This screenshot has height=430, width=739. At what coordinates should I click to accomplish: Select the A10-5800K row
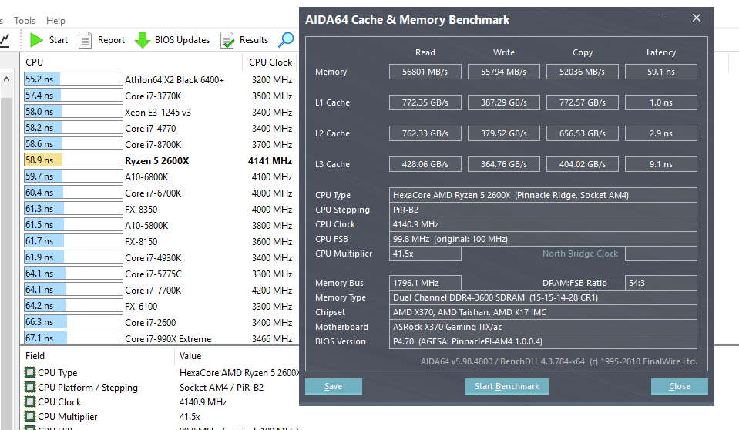160,225
